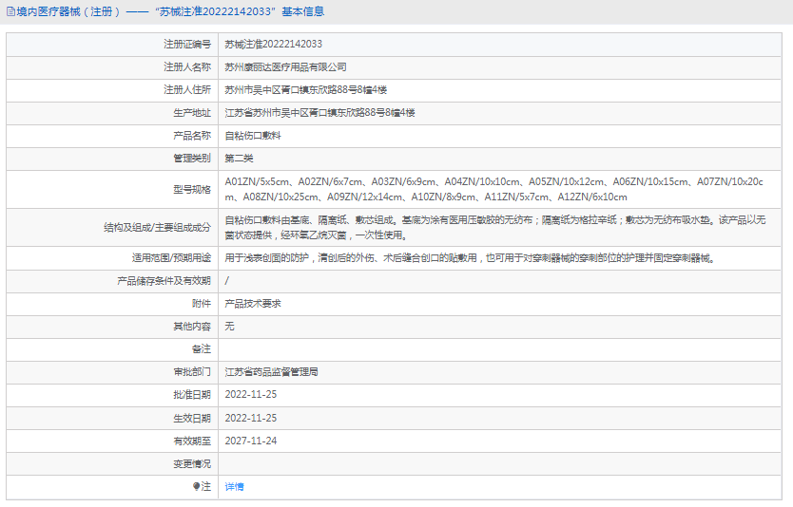Click the 变更情况 label

pos(192,463)
